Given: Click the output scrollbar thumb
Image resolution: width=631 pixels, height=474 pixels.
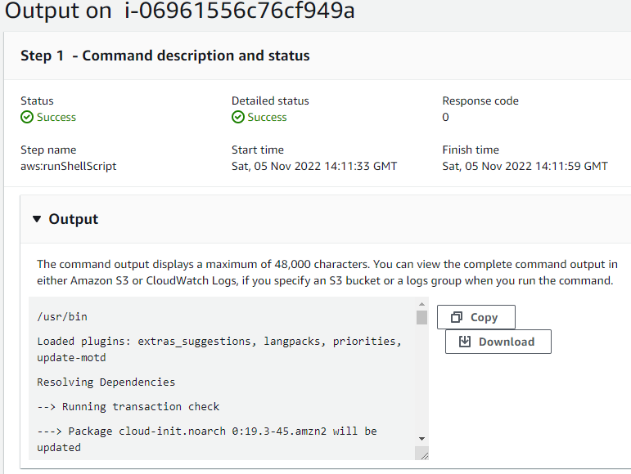Looking at the screenshot, I should pyautogui.click(x=421, y=318).
